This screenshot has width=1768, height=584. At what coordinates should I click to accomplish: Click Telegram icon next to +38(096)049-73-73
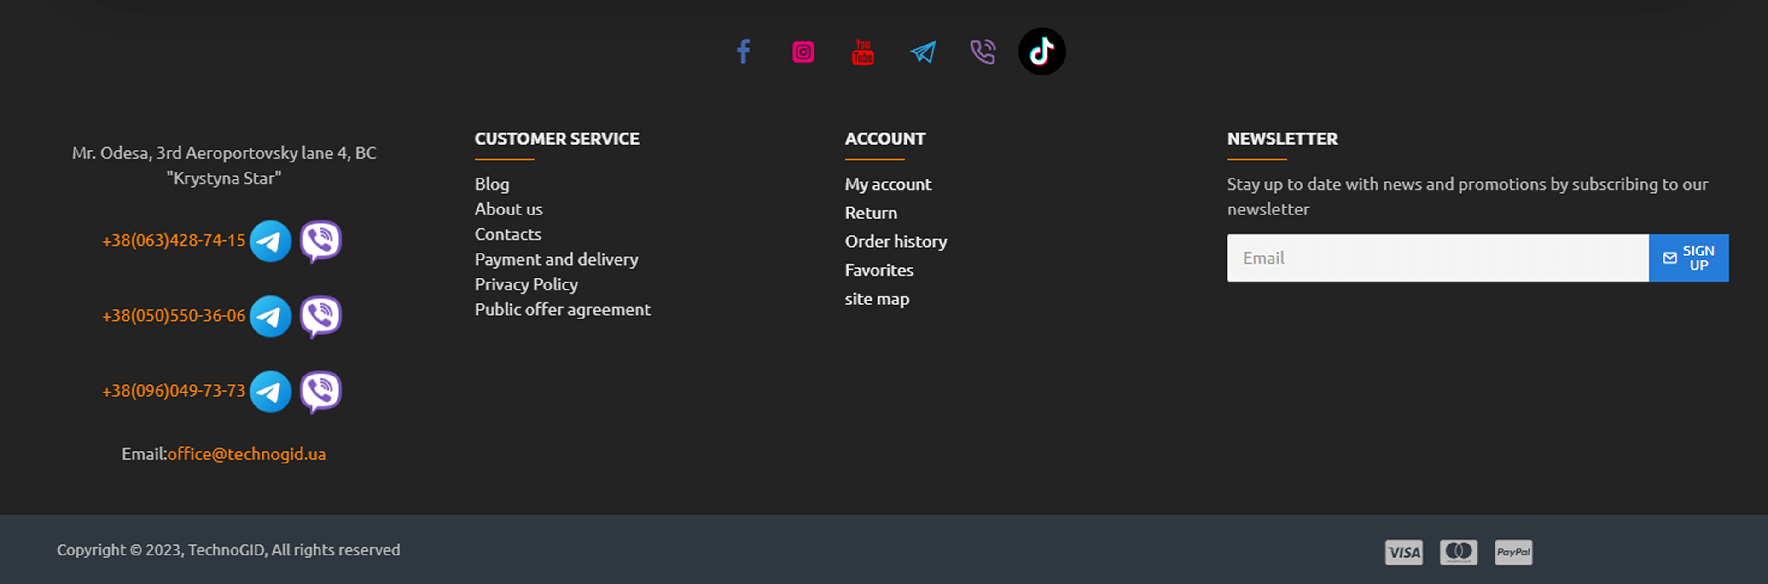270,392
